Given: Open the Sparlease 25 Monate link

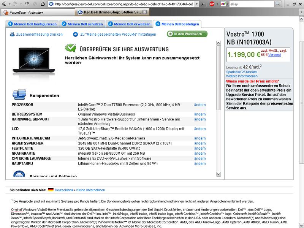Looking at the screenshot, I should (242, 72).
